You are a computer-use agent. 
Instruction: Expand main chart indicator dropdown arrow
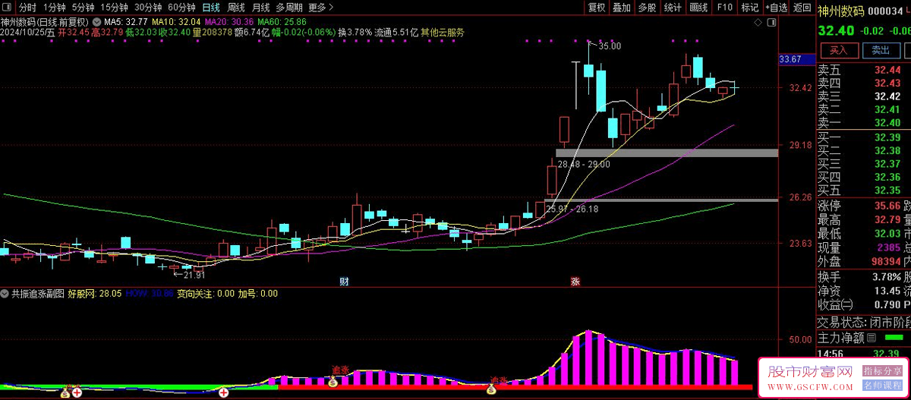(97, 21)
